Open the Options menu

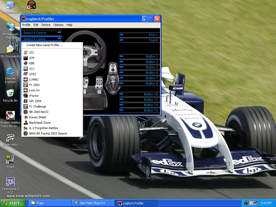point(58,25)
